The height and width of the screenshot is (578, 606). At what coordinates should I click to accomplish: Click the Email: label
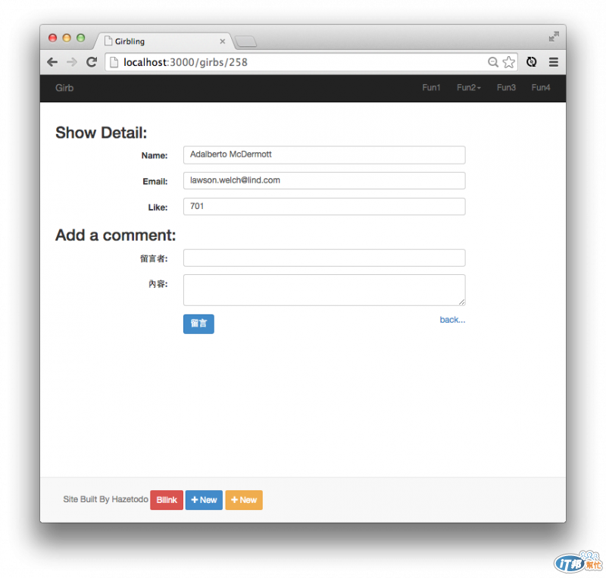click(x=155, y=181)
